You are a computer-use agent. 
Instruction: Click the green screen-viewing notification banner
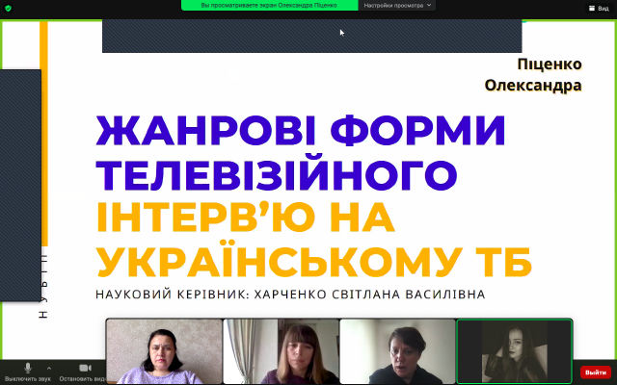(x=270, y=6)
